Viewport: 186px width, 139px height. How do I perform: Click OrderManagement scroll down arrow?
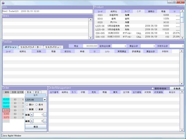point(182,130)
